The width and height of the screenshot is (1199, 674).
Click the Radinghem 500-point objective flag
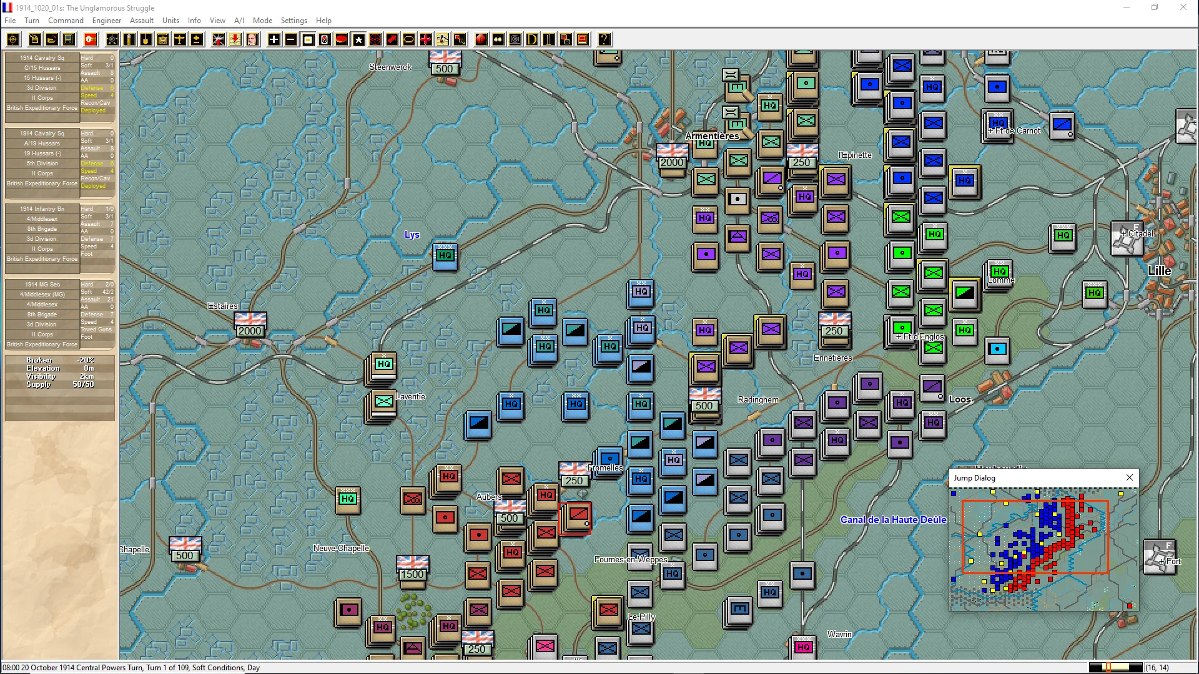coord(704,399)
